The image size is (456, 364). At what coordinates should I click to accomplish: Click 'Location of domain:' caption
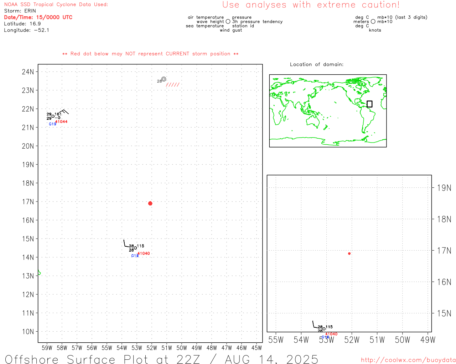tap(317, 64)
